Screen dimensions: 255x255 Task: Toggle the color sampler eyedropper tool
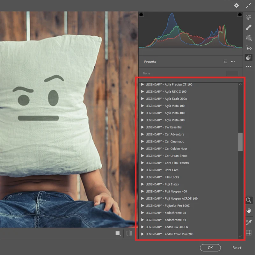coord(249,222)
